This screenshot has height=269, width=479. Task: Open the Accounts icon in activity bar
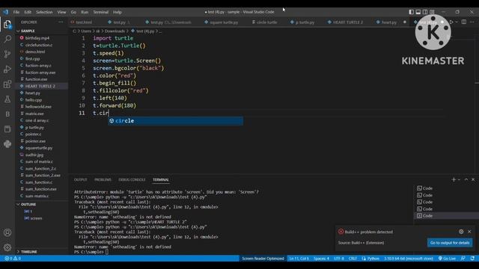(x=7, y=232)
